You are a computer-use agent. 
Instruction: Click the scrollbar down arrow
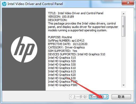click(x=124, y=85)
